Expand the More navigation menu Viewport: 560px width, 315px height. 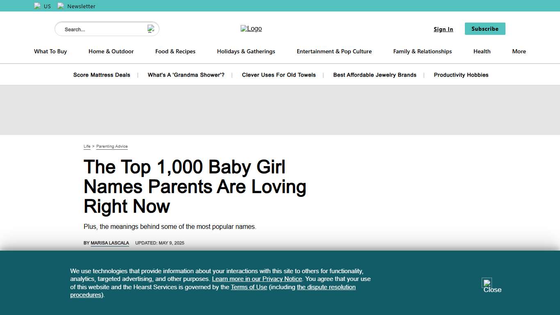tap(519, 51)
